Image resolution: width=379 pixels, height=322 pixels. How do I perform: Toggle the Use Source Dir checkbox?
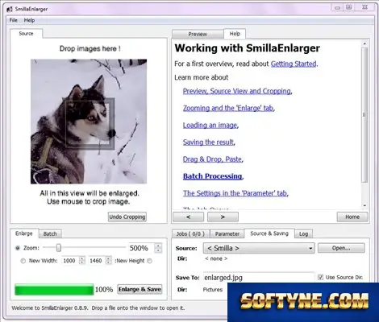click(x=320, y=277)
